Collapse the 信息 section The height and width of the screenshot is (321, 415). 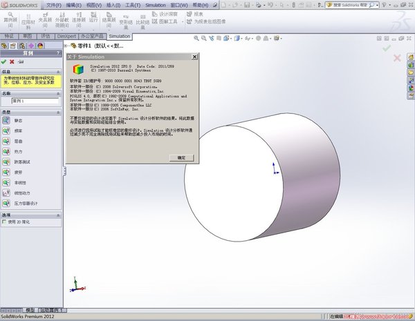pos(58,72)
